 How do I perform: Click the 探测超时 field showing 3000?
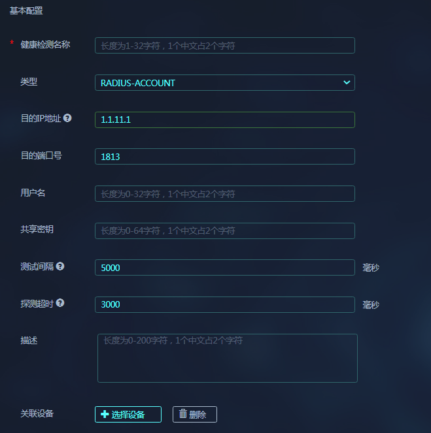point(225,304)
